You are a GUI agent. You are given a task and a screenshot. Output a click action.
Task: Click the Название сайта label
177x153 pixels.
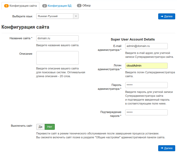click(21, 38)
